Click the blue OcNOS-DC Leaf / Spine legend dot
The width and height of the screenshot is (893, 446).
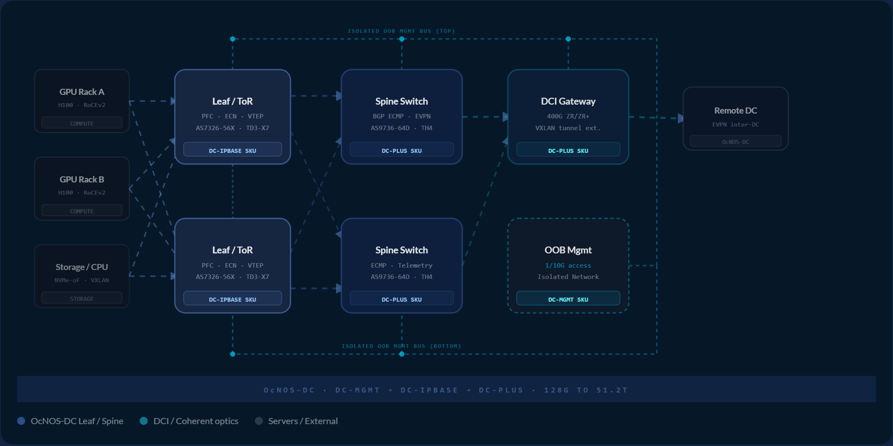pyautogui.click(x=21, y=421)
